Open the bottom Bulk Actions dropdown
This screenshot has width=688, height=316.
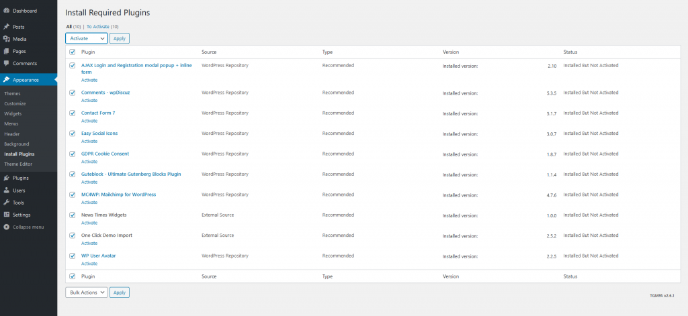click(87, 293)
